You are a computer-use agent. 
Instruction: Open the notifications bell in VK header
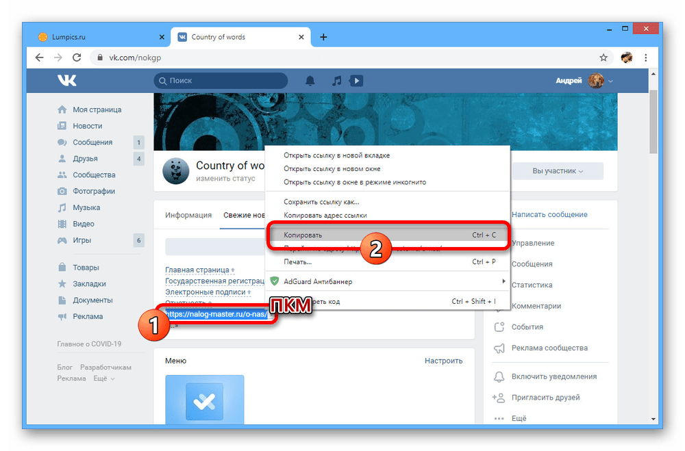[x=310, y=81]
